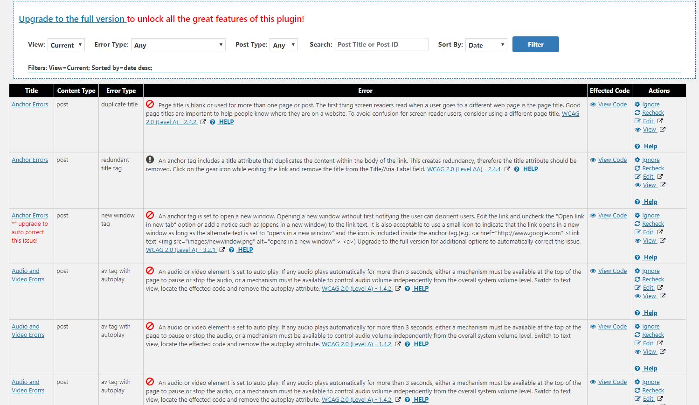Open HELP link in redundant title tag error description

[x=530, y=169]
